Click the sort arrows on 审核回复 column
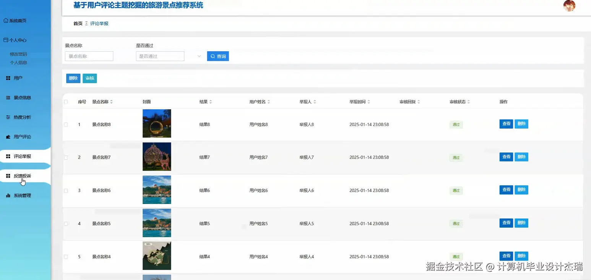591x280 pixels. pos(419,102)
